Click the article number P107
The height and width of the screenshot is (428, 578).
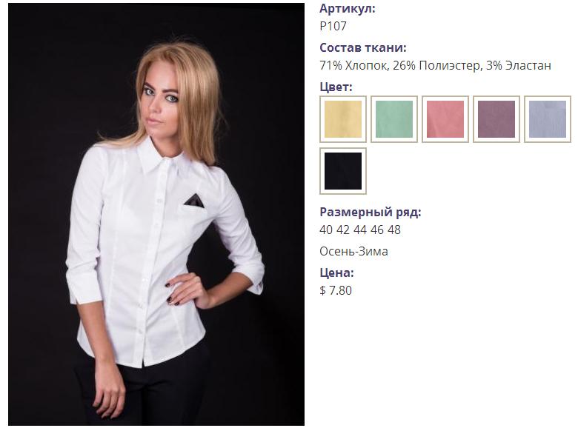click(333, 26)
